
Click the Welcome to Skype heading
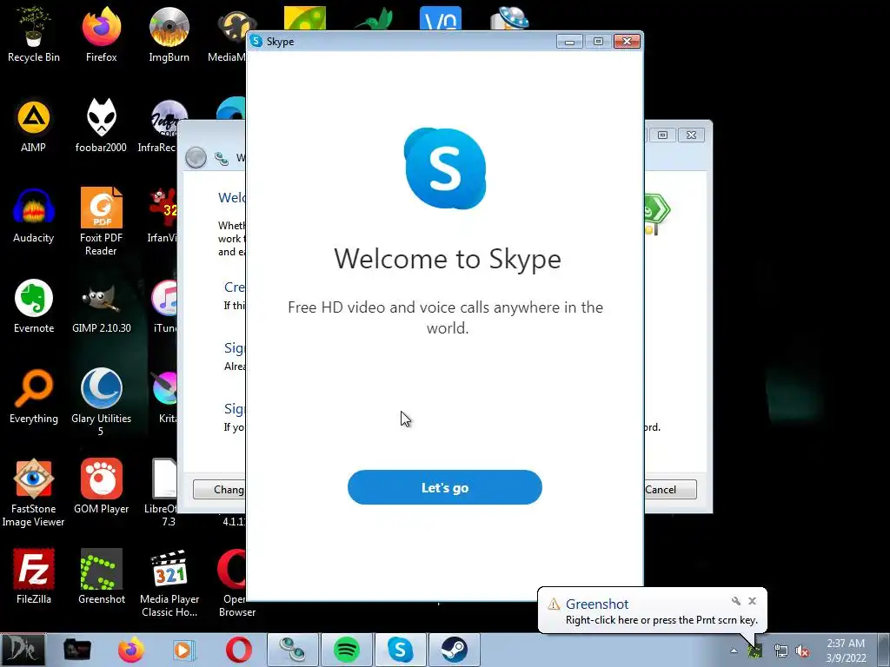click(448, 259)
